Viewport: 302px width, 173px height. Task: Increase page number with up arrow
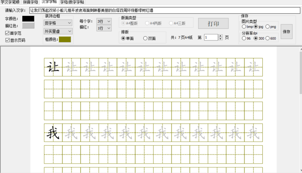221,36
